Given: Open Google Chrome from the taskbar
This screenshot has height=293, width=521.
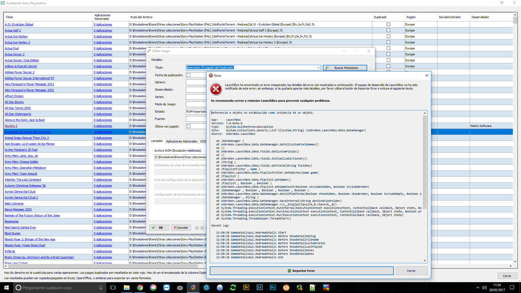Looking at the screenshot, I should tap(140, 288).
